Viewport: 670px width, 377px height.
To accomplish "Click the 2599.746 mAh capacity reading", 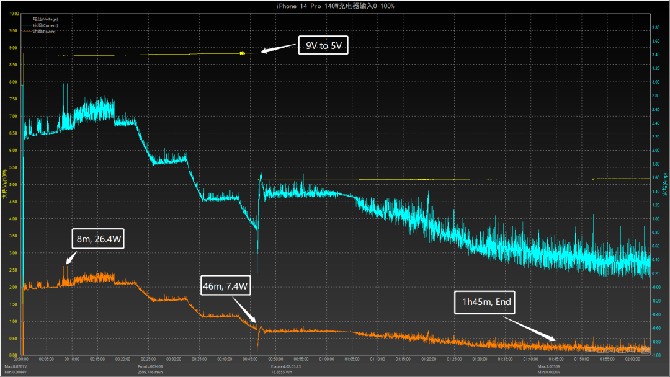I will coord(150,372).
